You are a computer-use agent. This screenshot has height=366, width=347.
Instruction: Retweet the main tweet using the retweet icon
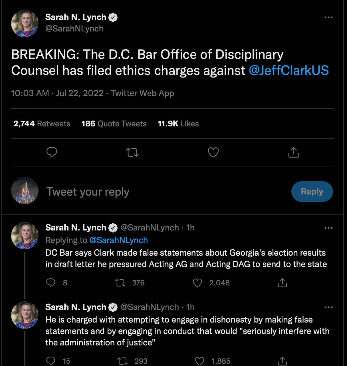[132, 152]
